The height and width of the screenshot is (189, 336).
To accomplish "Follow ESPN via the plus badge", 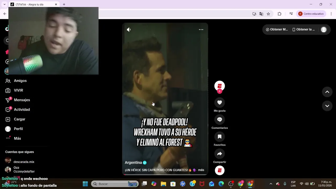I will 220,91.
